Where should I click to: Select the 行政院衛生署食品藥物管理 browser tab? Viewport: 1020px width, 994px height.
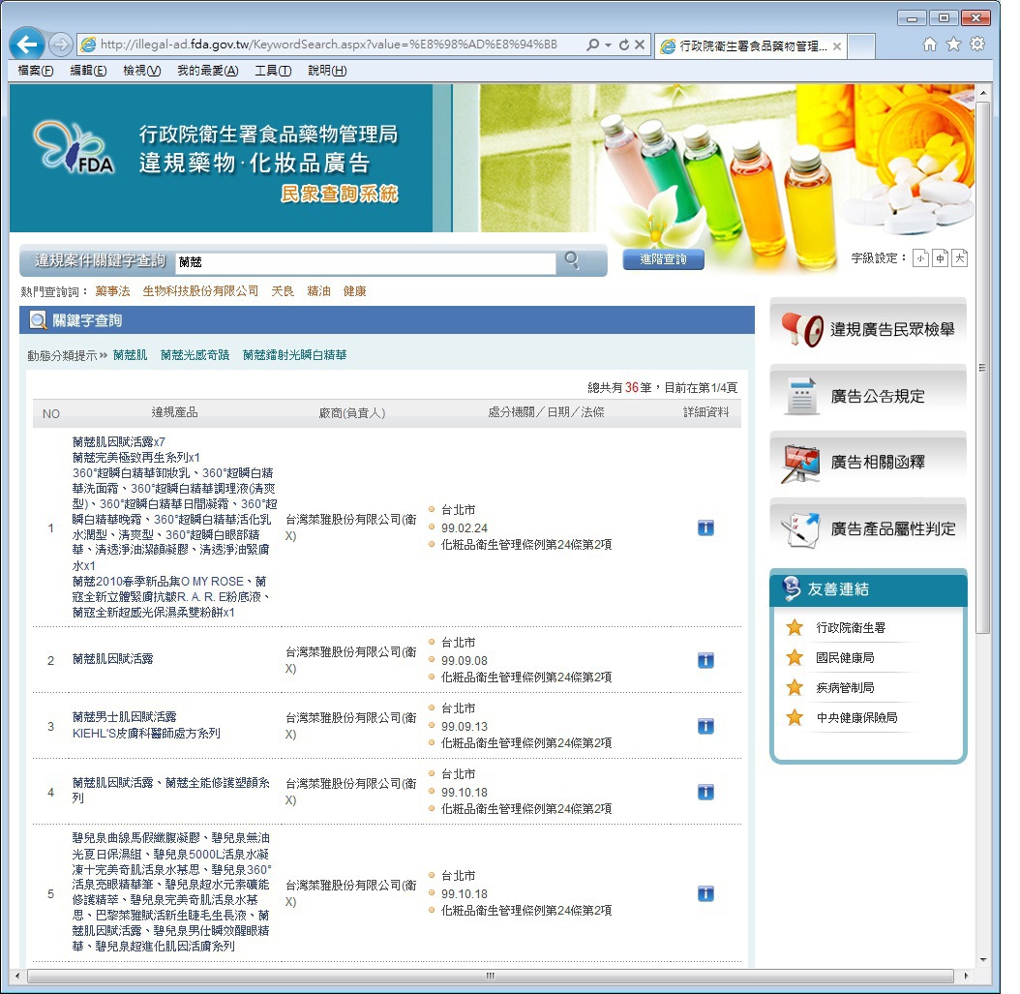(751, 46)
